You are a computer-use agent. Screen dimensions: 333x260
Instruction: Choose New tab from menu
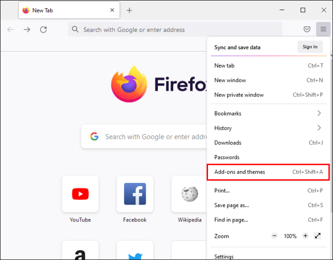coord(268,66)
